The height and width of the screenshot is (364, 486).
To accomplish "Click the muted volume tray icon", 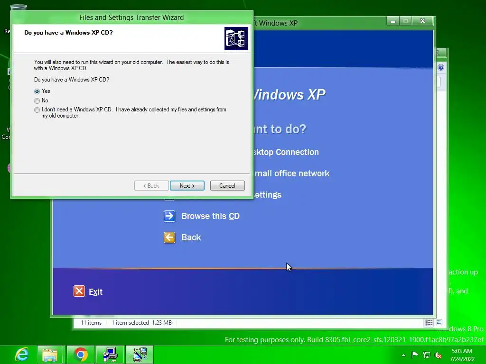I will [x=438, y=355].
